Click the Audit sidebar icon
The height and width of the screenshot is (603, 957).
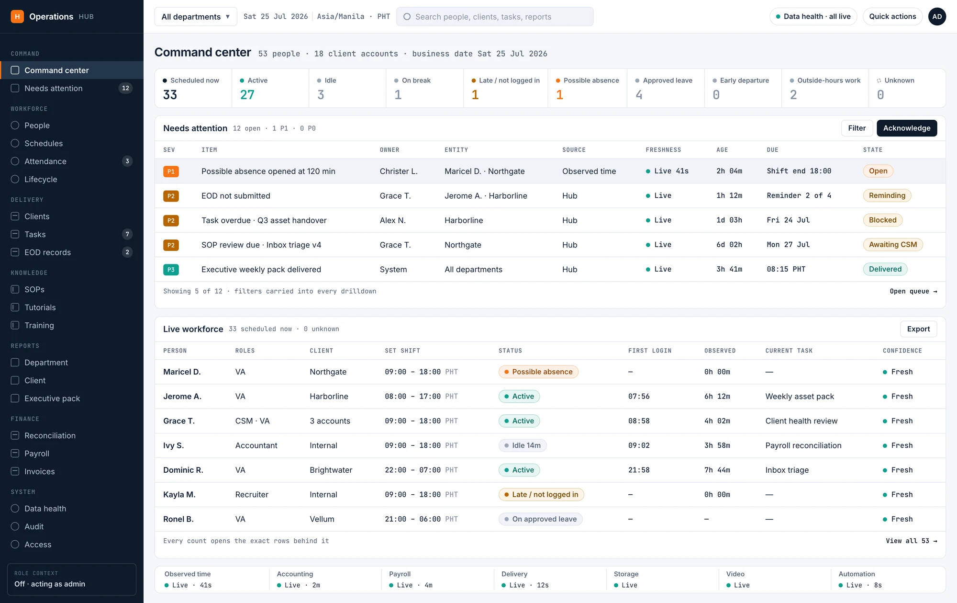click(x=15, y=526)
